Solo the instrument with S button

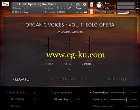(x=92, y=4)
